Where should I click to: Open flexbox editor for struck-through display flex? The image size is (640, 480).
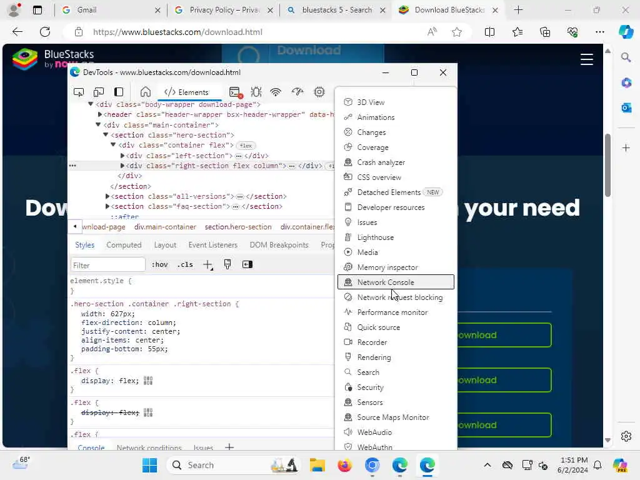[148, 412]
